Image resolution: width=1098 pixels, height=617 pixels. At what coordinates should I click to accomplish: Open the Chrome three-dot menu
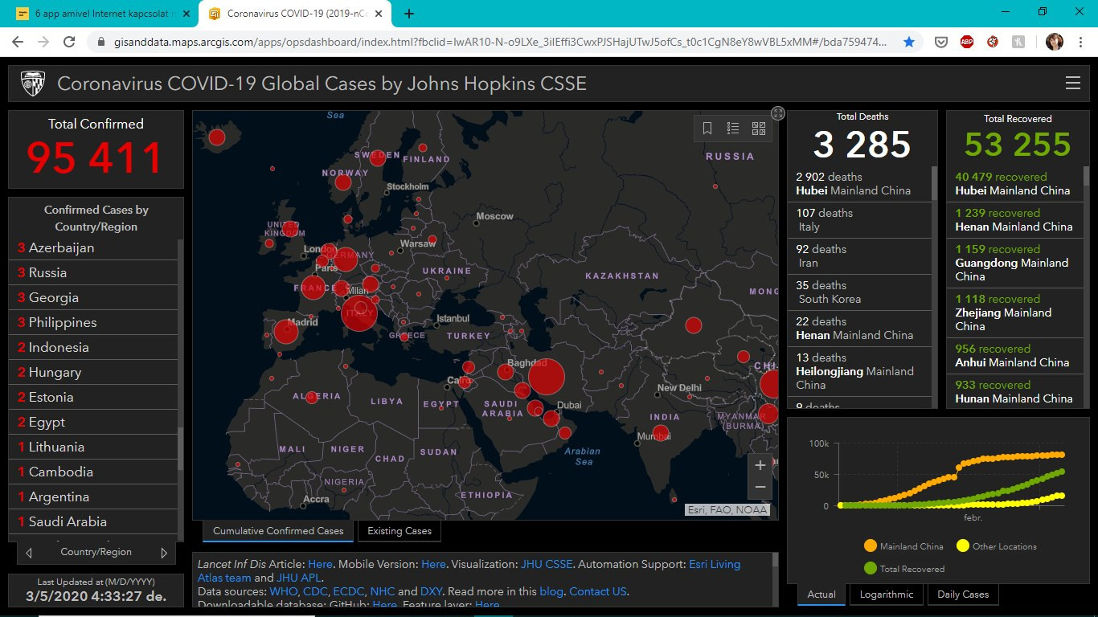coord(1081,42)
